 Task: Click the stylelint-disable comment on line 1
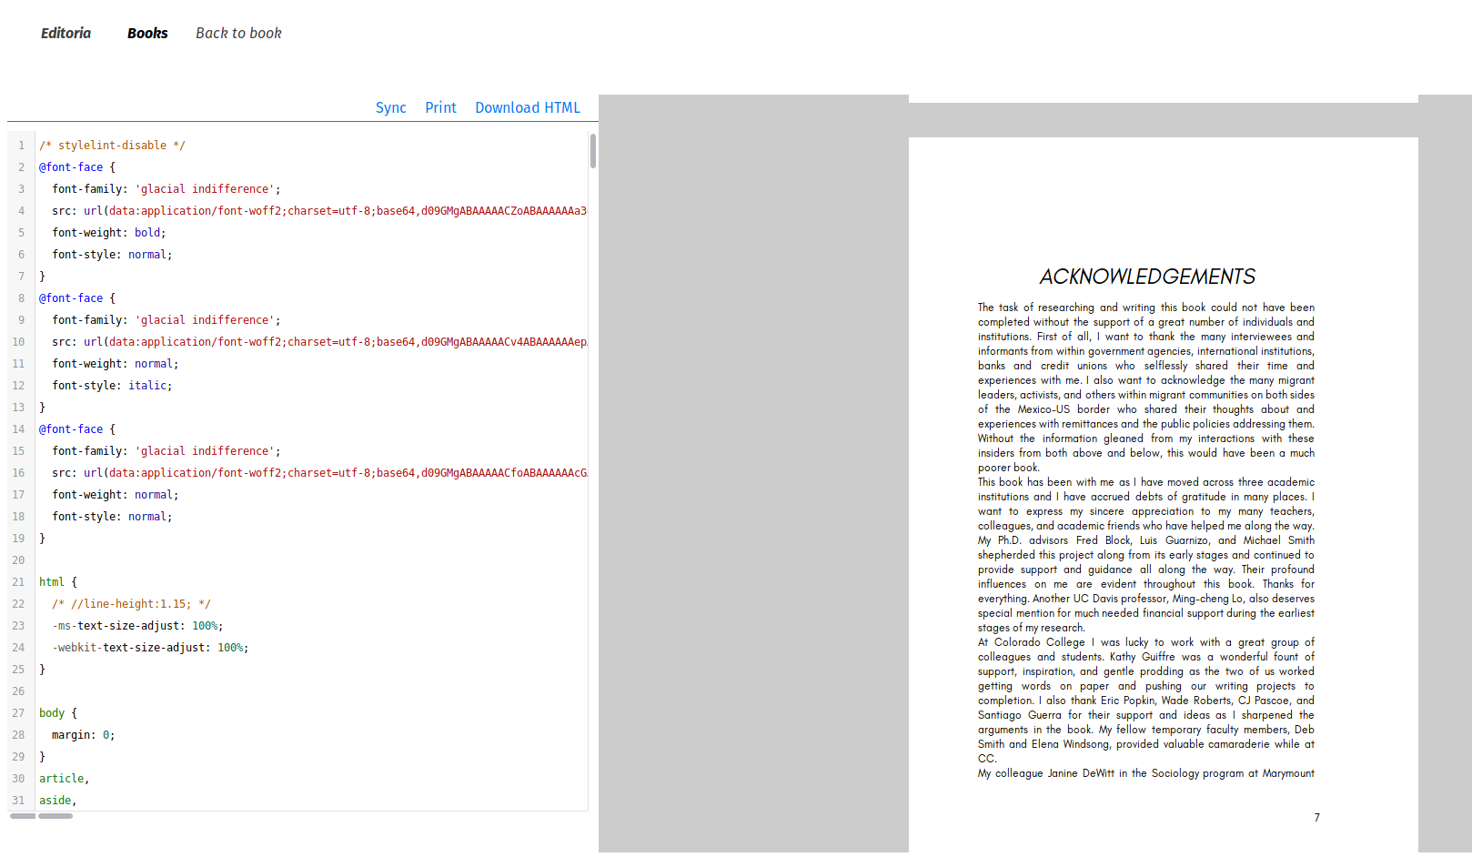point(112,146)
